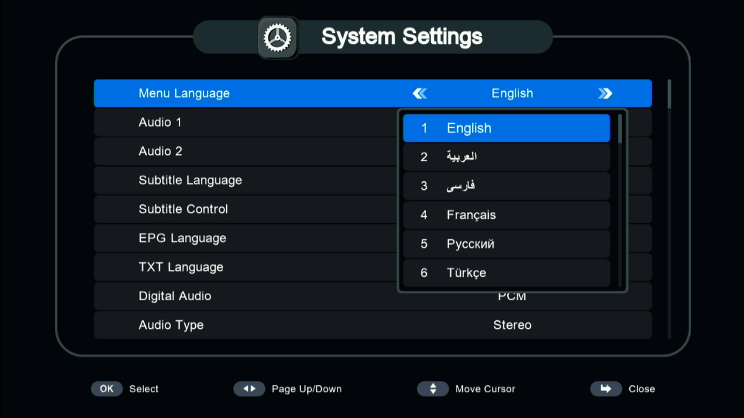
Task: Select Русский as menu language
Action: point(506,244)
